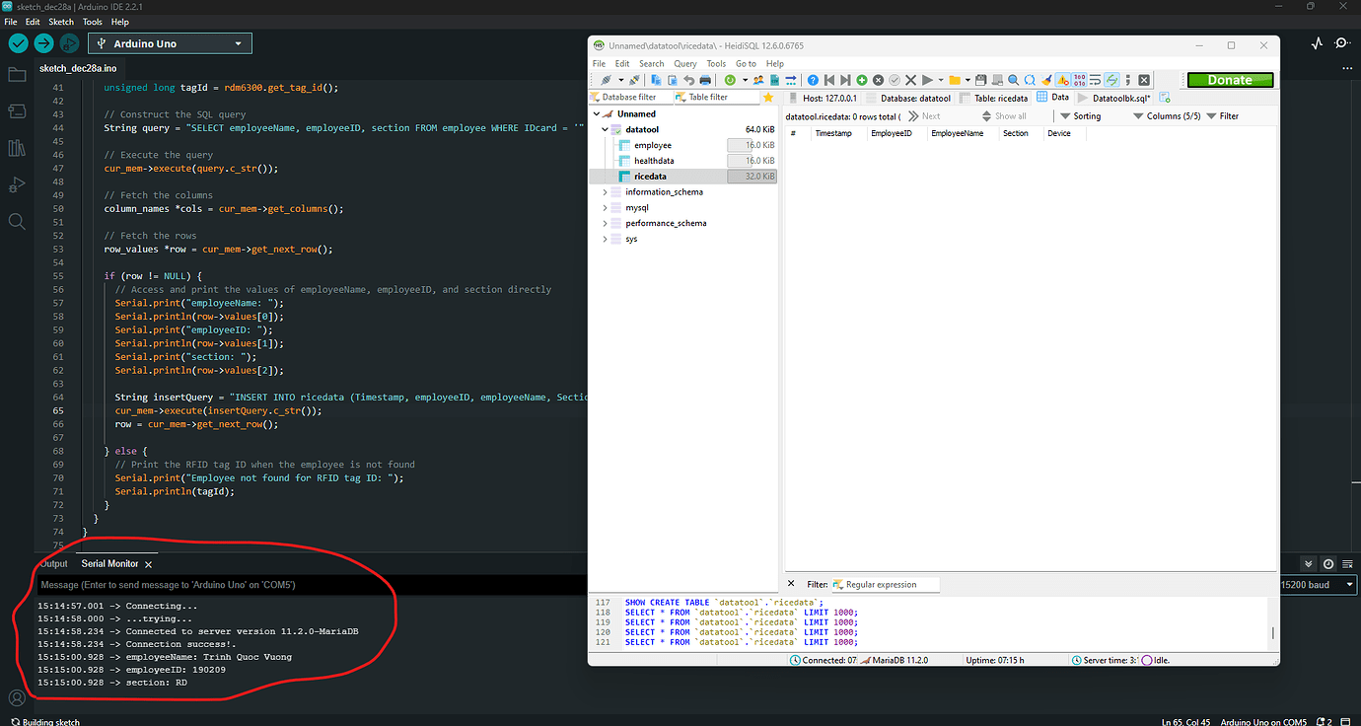Viewport: 1361px width, 726px height.
Task: Toggle autoscroll in the Serial Monitor
Action: 1308,563
